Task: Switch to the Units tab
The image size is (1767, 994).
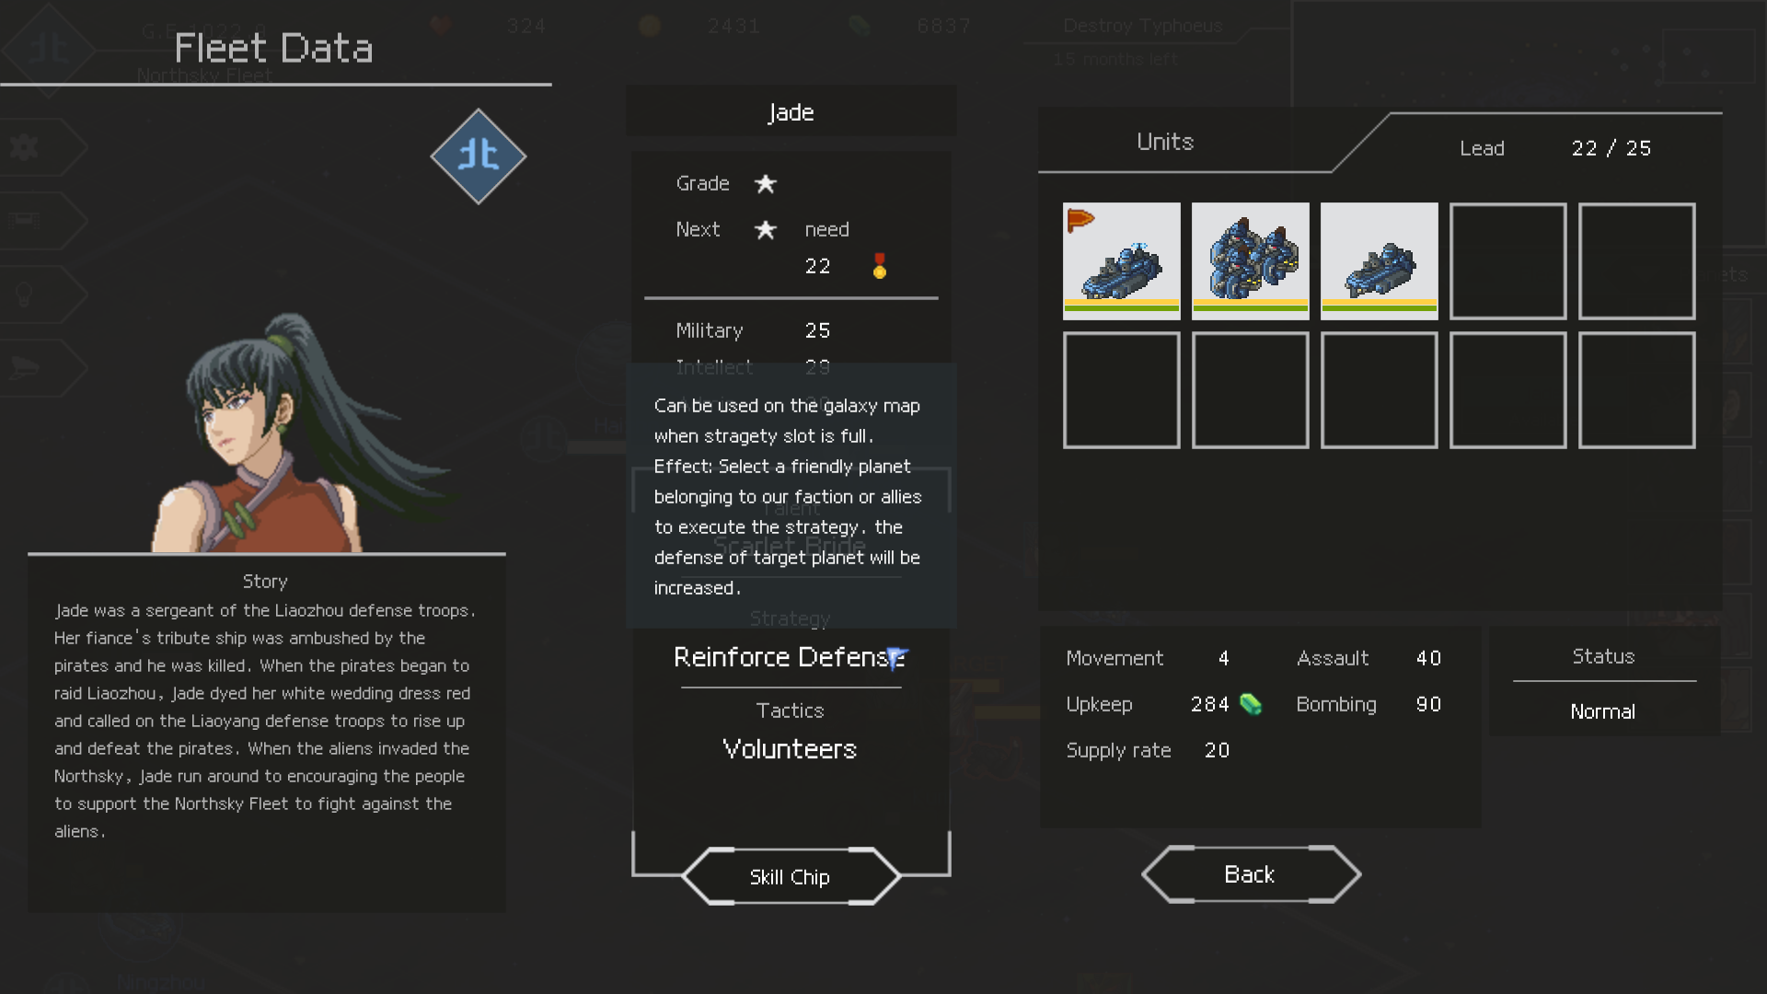Action: pyautogui.click(x=1165, y=142)
